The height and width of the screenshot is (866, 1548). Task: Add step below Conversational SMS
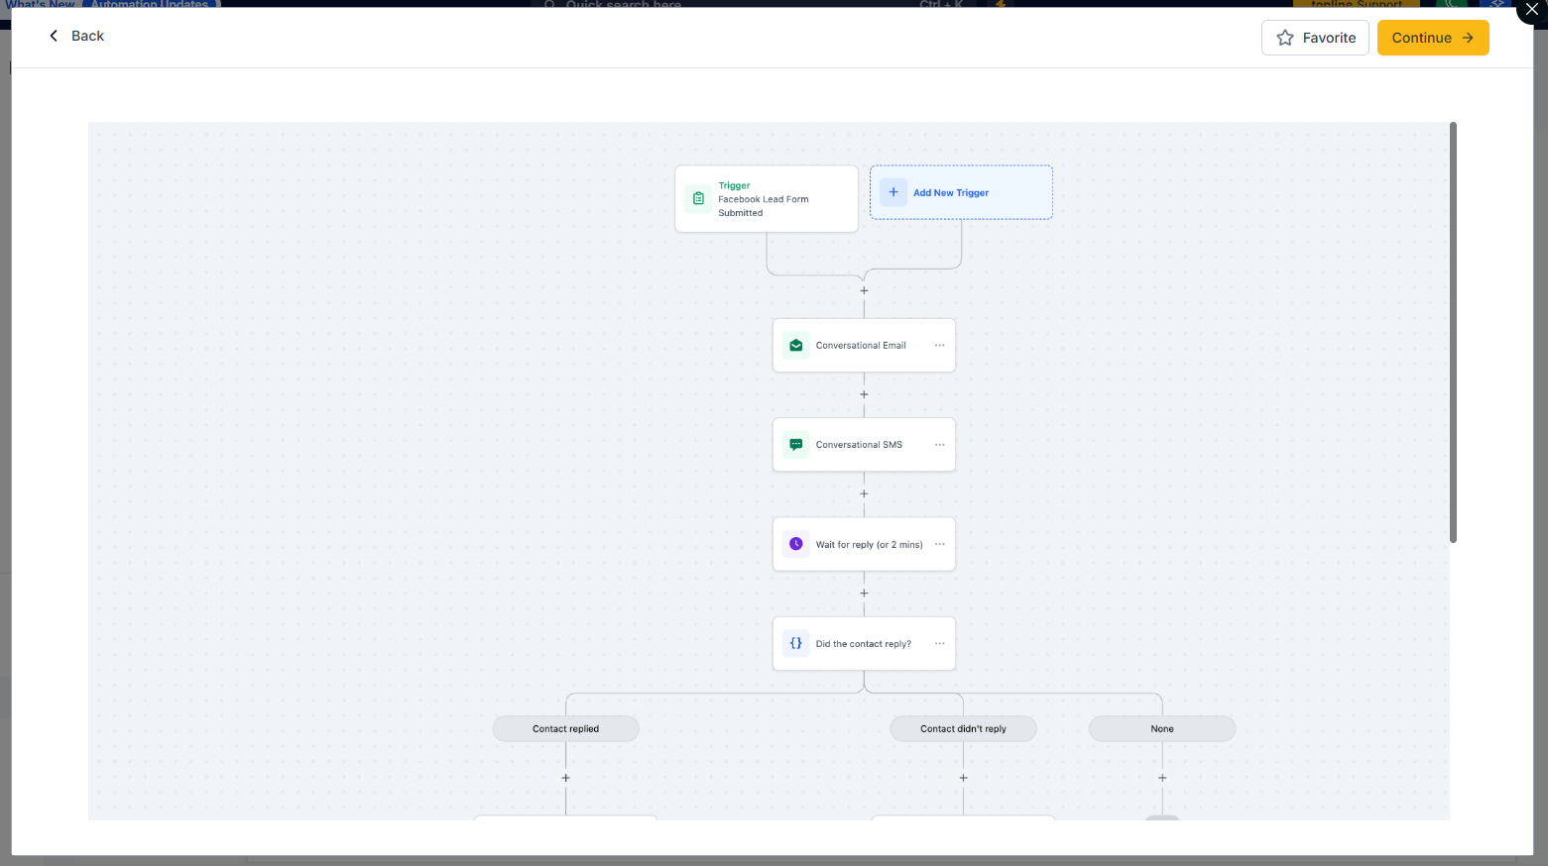864,493
